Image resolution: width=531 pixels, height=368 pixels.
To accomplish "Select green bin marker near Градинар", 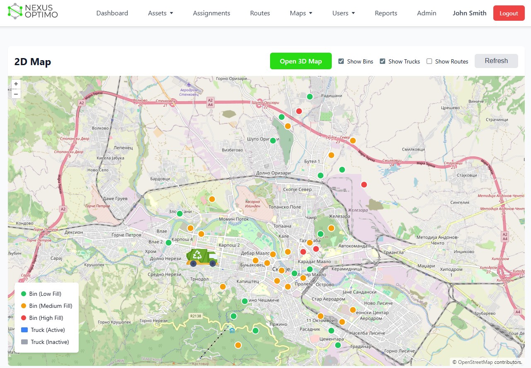I will (338, 345).
